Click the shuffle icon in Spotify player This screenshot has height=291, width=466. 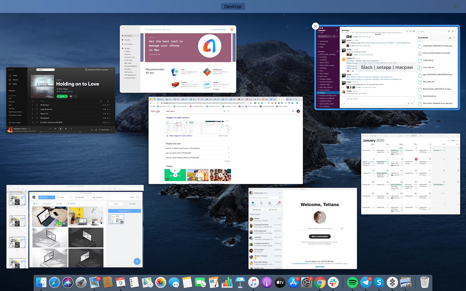point(50,129)
